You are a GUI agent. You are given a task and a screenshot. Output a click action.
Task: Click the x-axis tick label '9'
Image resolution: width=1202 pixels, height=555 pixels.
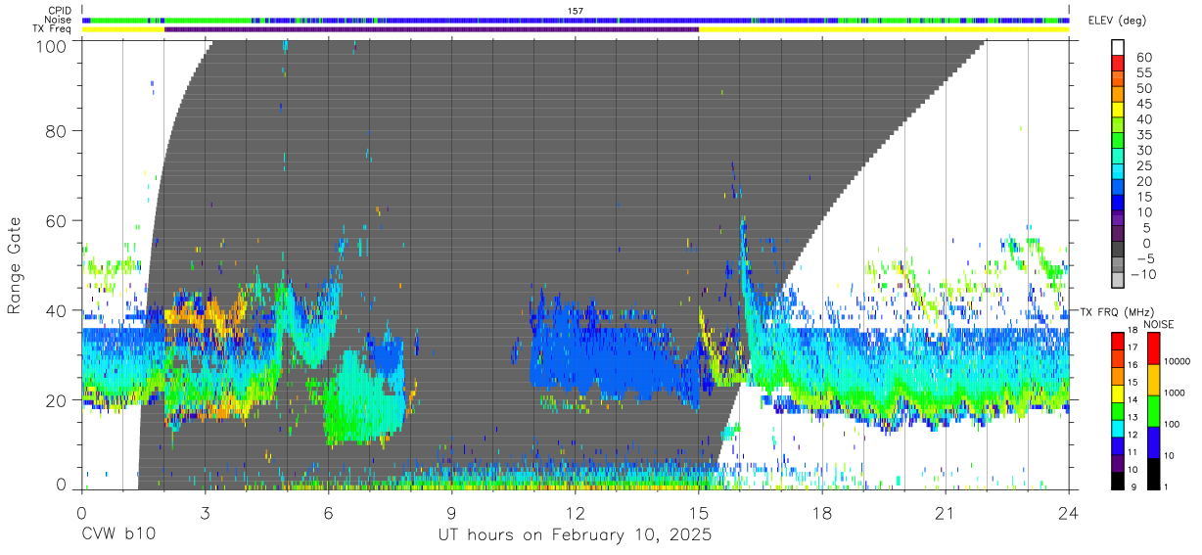(451, 512)
